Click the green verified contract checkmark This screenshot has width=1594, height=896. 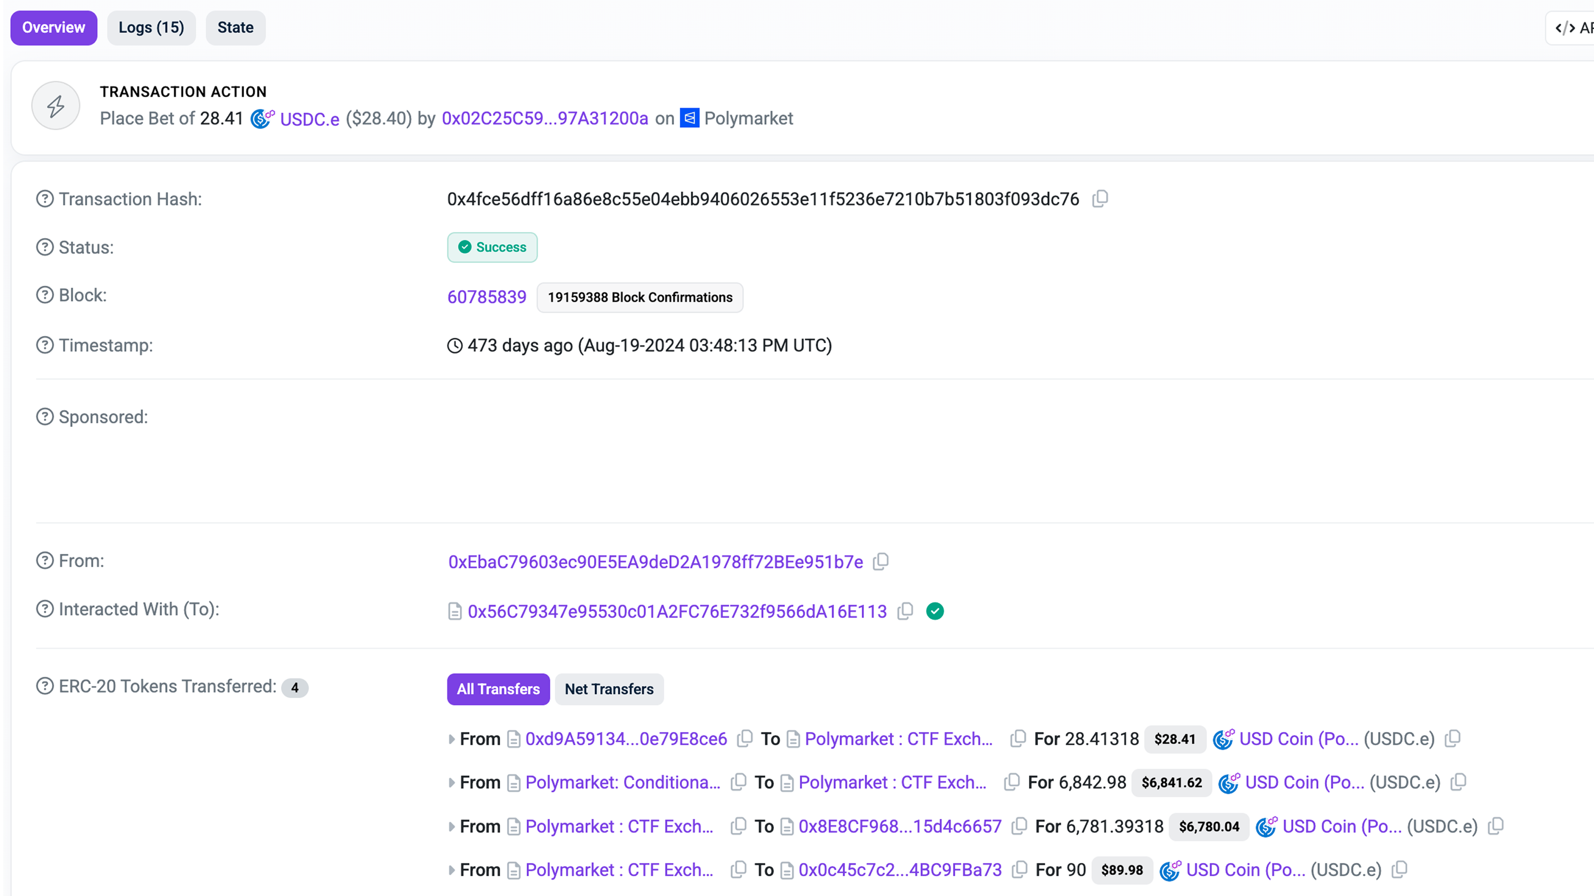[934, 611]
